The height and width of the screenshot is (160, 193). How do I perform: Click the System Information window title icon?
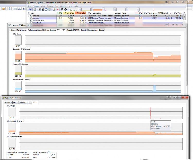3,98
